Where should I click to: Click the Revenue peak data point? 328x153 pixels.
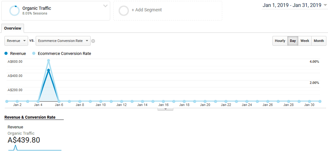pyautogui.click(x=48, y=70)
